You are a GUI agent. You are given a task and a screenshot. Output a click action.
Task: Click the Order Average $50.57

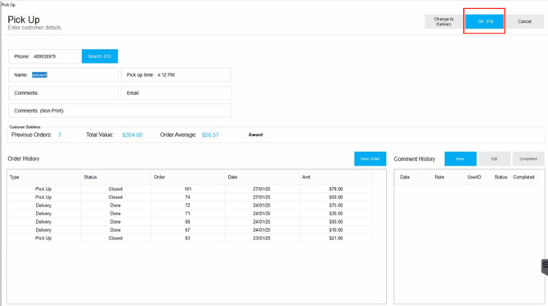pyautogui.click(x=210, y=135)
